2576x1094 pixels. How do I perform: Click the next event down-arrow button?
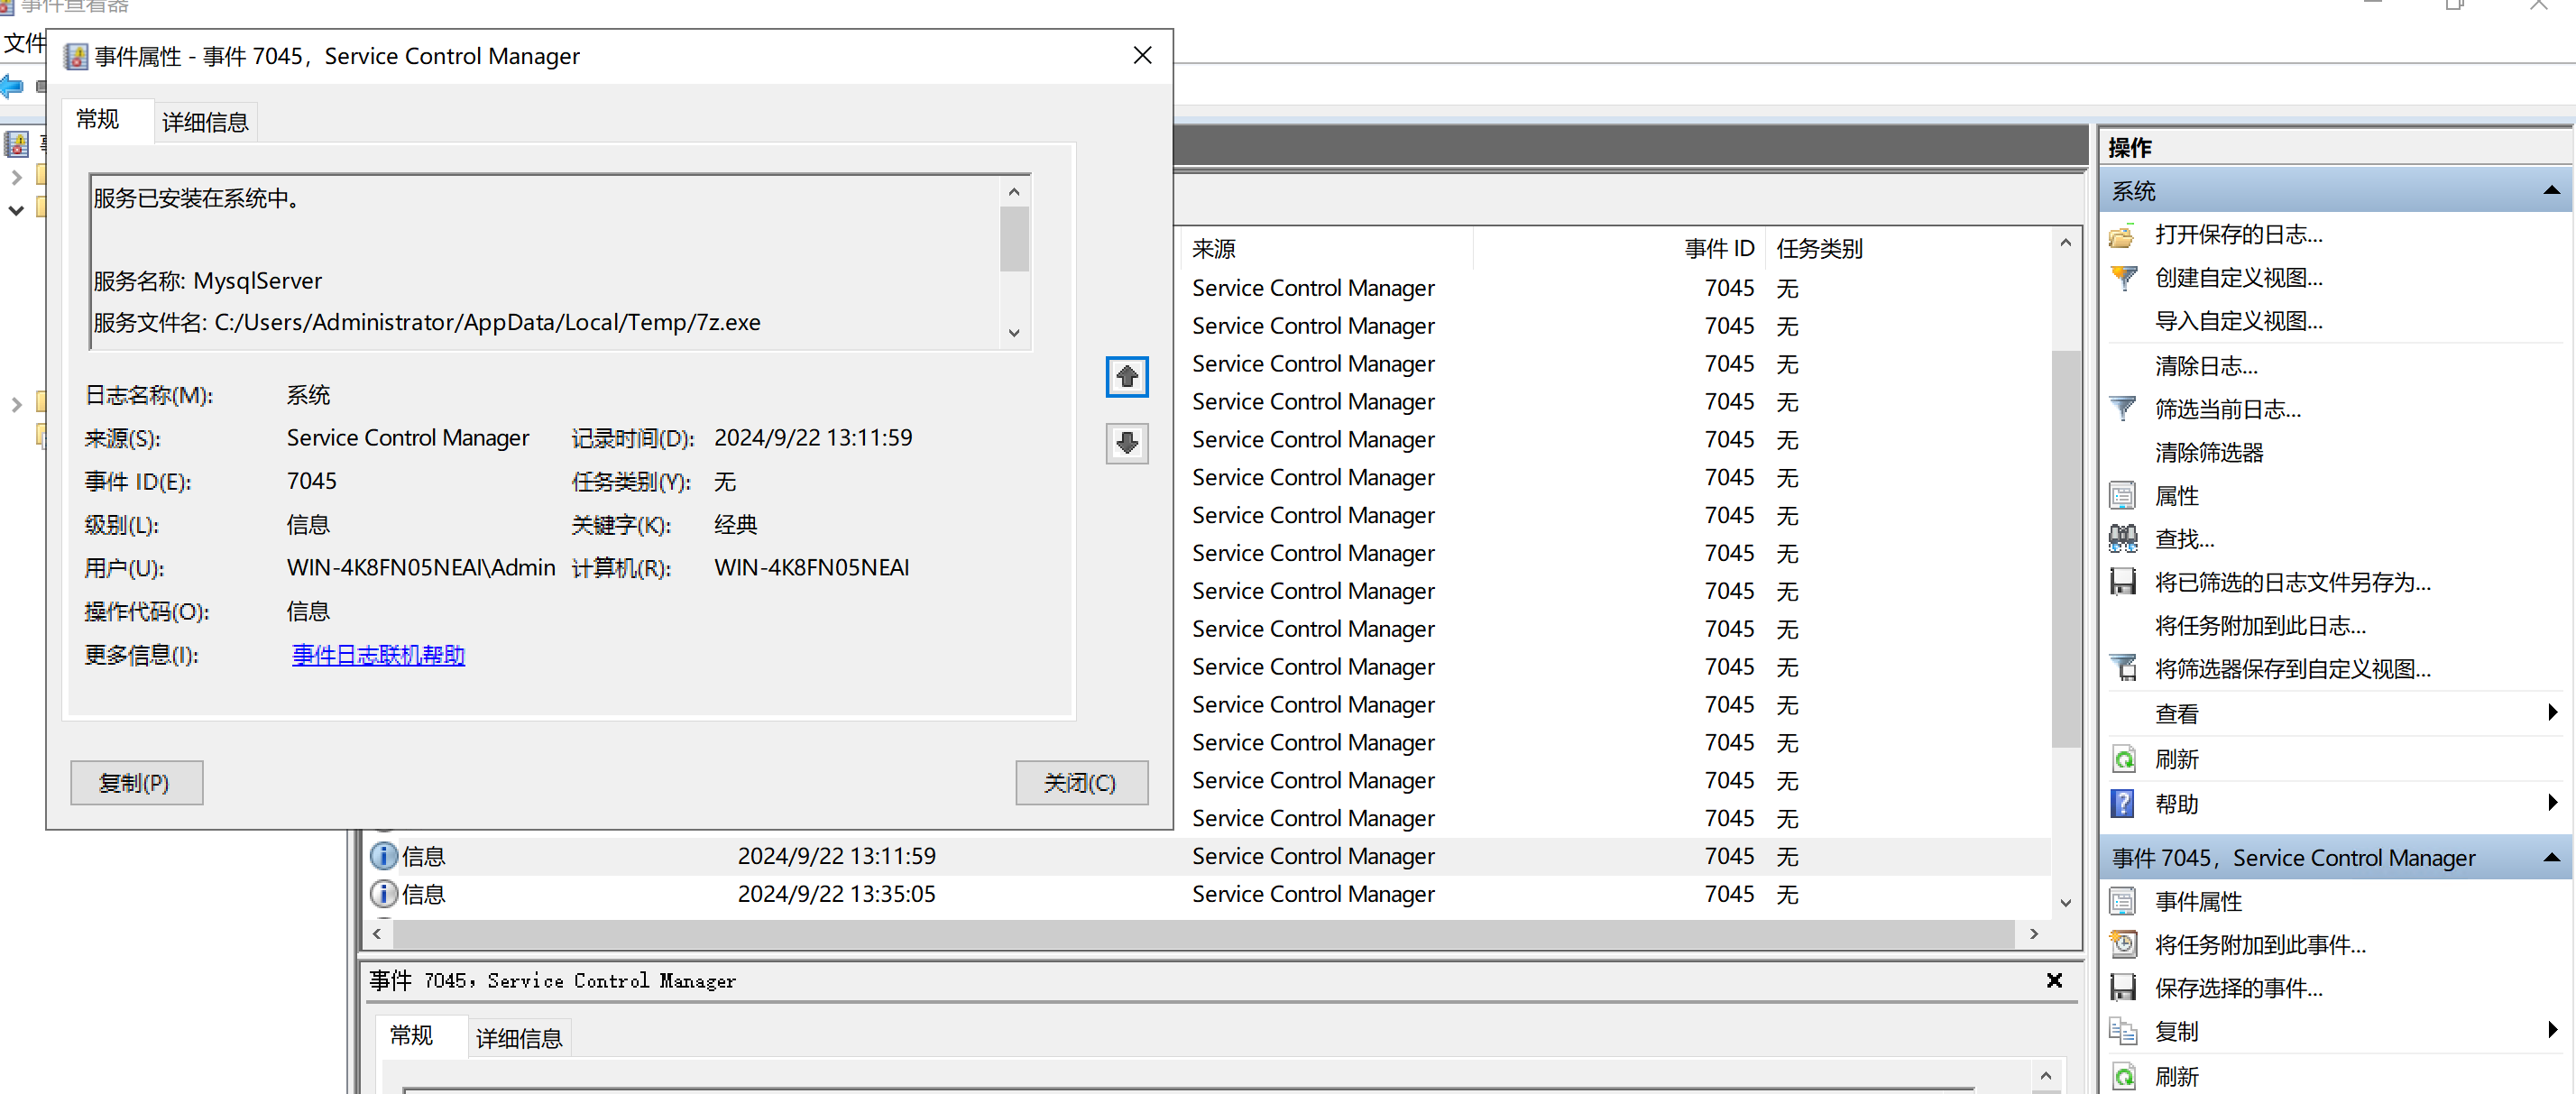1126,443
